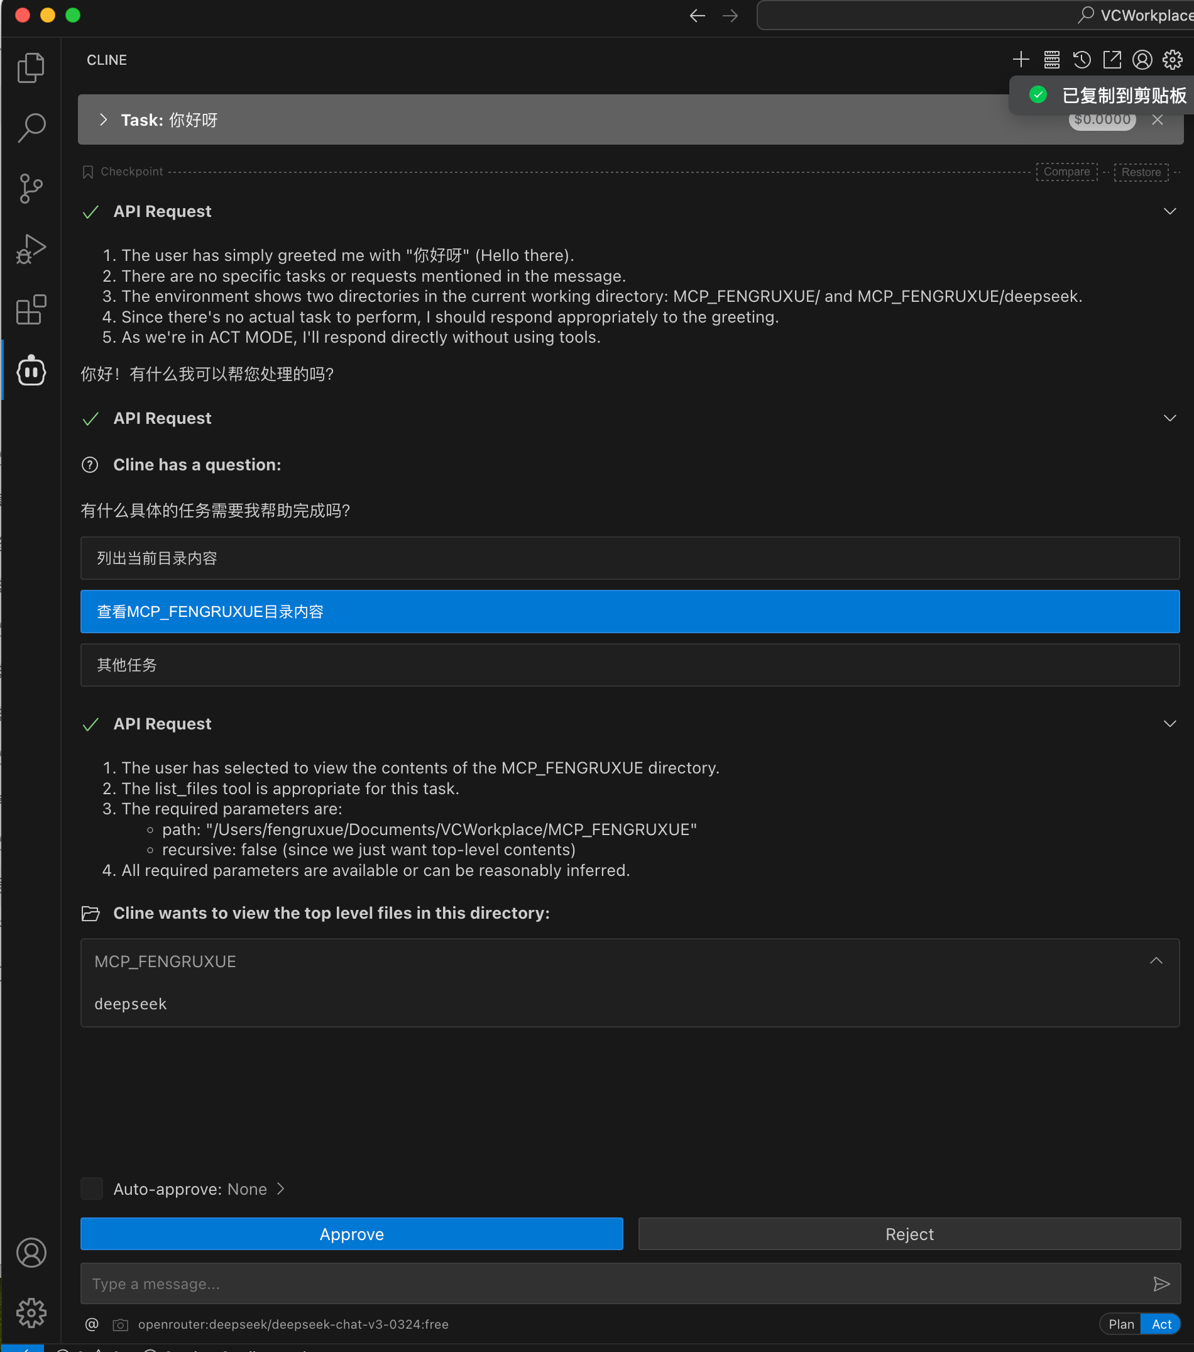
Task: Switch to Plan mode
Action: [1120, 1324]
